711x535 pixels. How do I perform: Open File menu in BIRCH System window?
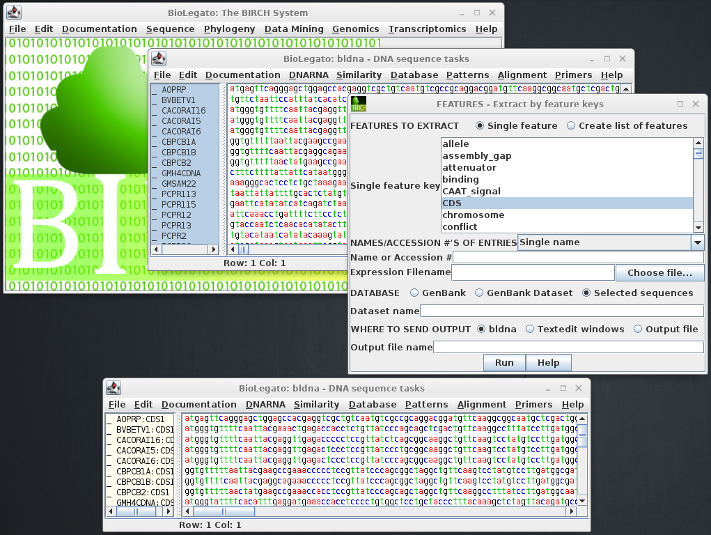point(17,29)
